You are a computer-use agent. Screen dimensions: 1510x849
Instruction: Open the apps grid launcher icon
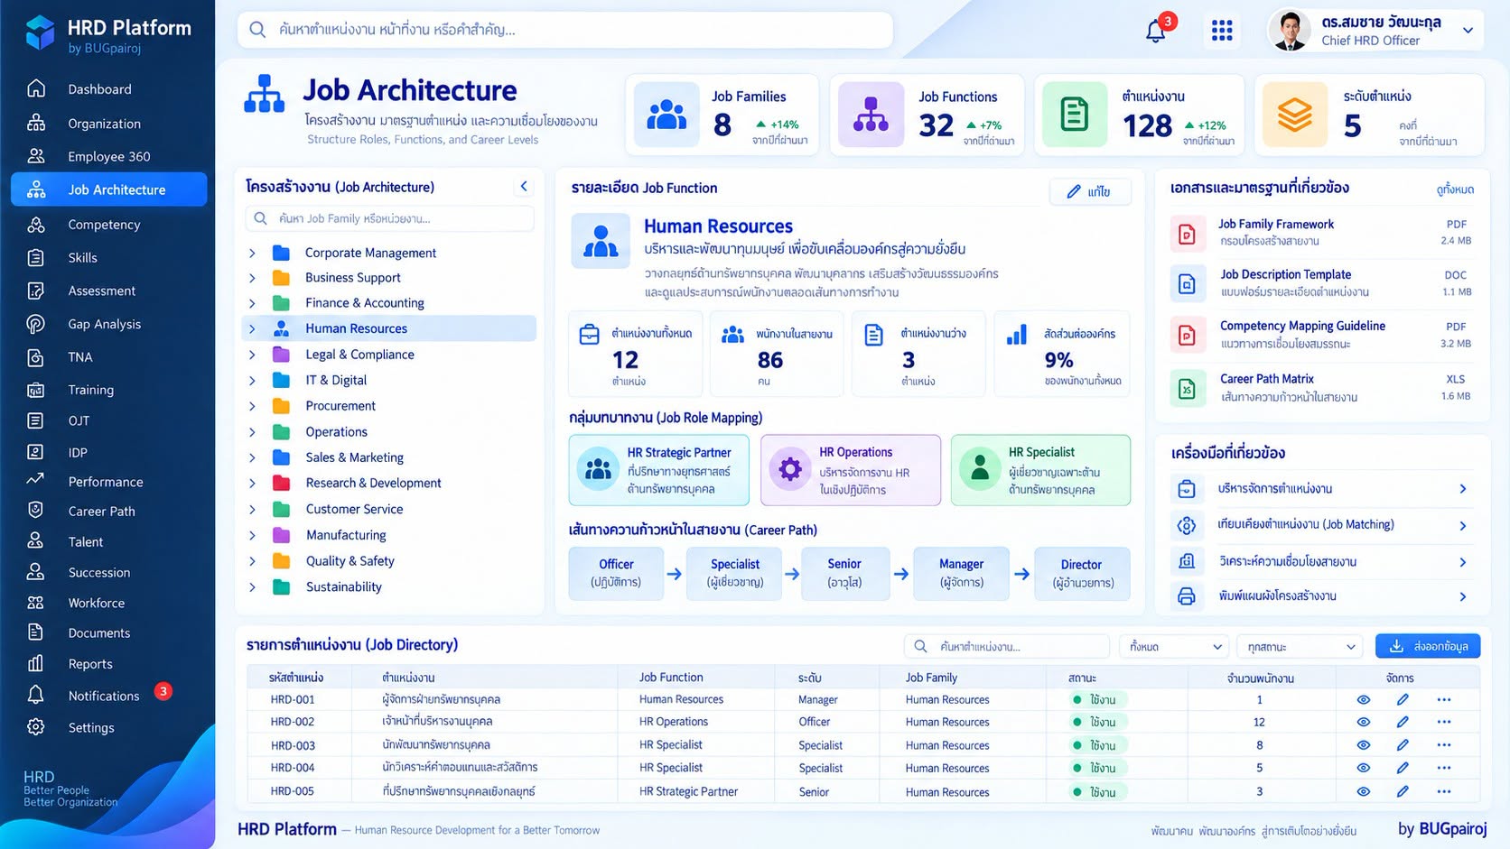(x=1222, y=31)
